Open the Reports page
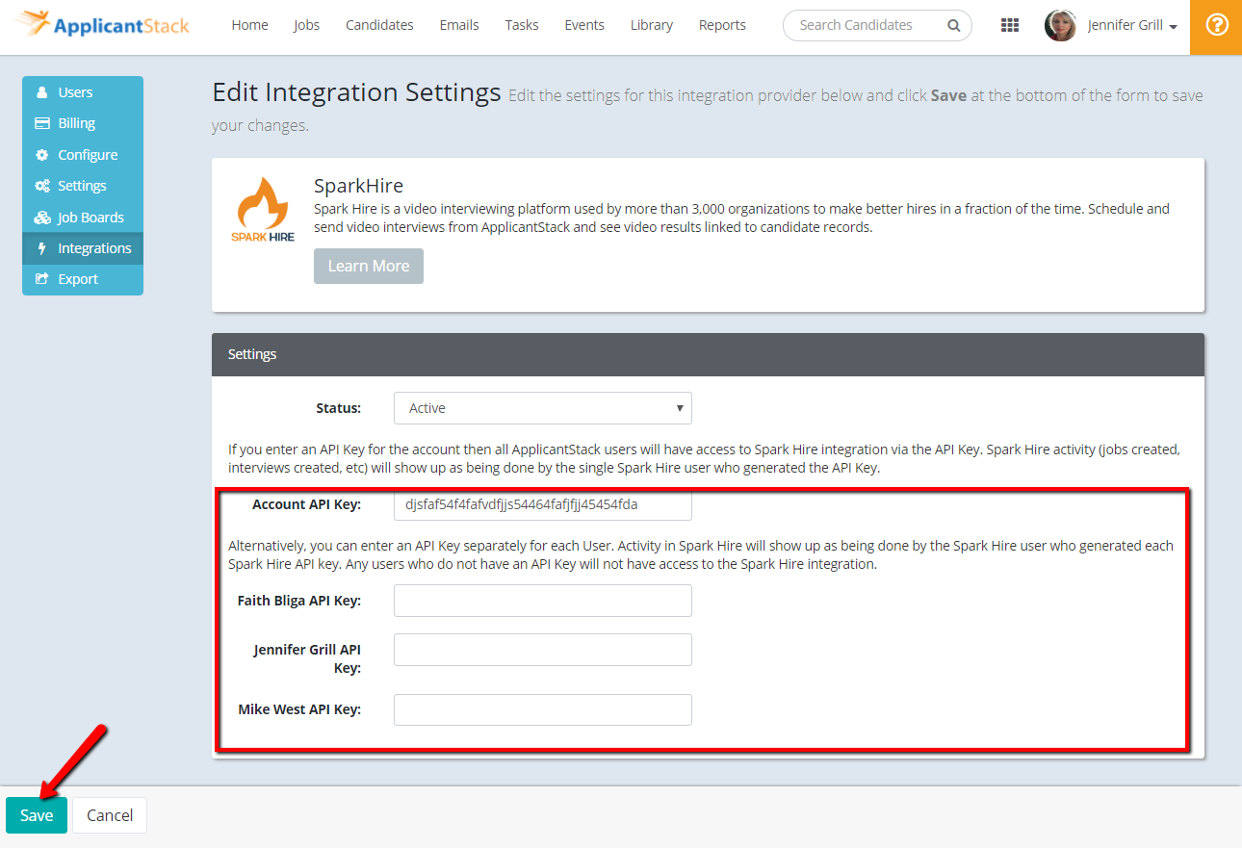The image size is (1242, 848). click(722, 25)
